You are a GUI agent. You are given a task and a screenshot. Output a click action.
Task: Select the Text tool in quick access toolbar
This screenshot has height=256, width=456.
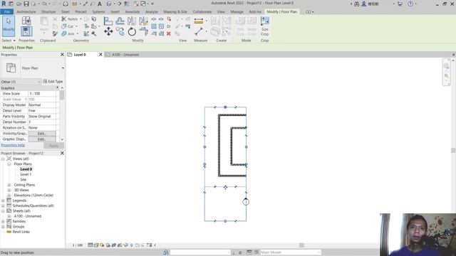pos(100,4)
